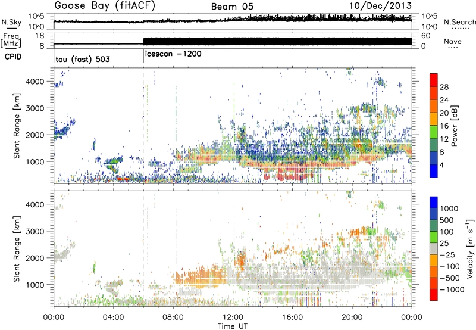Click the '3000' tick on velocity panel

pyautogui.click(x=35, y=231)
